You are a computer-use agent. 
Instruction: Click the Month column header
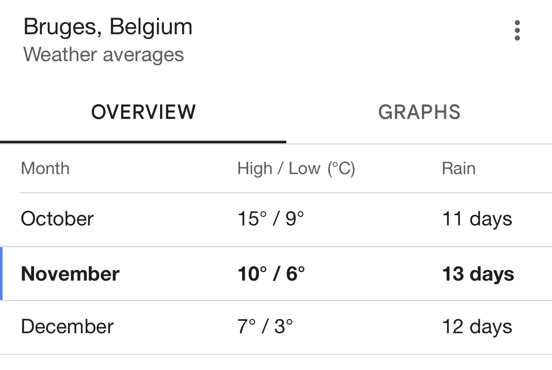click(45, 168)
